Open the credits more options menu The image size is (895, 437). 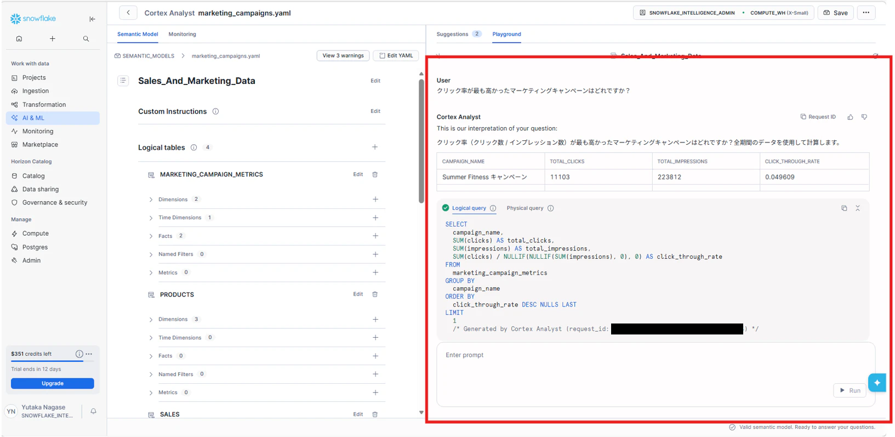click(89, 354)
